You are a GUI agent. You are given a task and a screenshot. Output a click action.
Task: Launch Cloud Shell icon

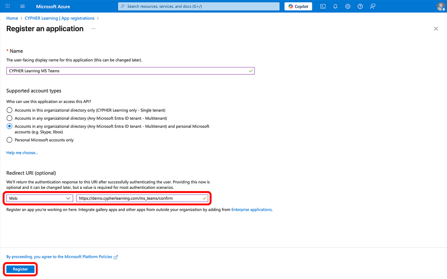pyautogui.click(x=323, y=6)
